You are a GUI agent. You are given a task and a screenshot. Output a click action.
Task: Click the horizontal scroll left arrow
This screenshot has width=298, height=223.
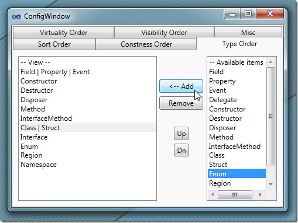[213, 194]
